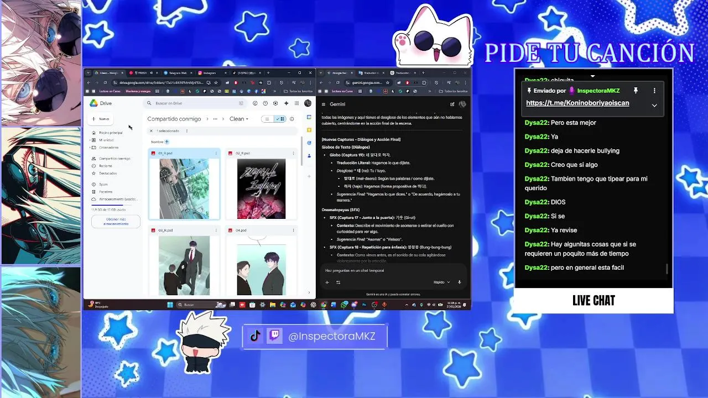
Task: Open 01_R.psd file options menu
Action: 216,153
